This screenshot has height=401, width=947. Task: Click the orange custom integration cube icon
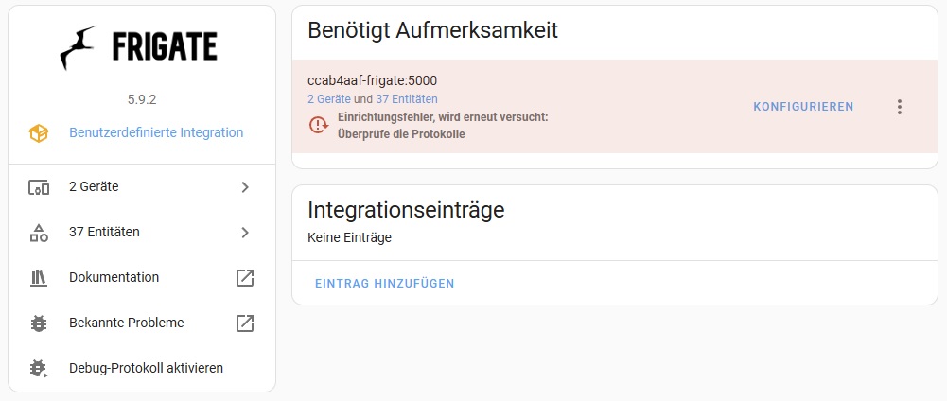pos(39,133)
